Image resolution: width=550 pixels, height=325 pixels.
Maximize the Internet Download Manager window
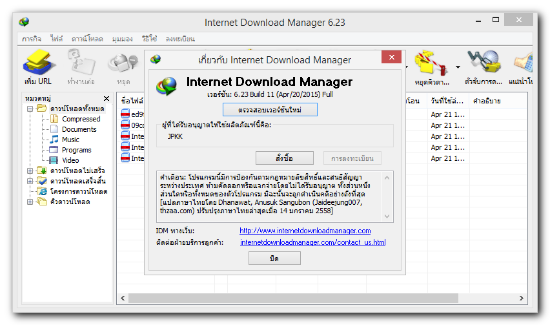(496, 19)
